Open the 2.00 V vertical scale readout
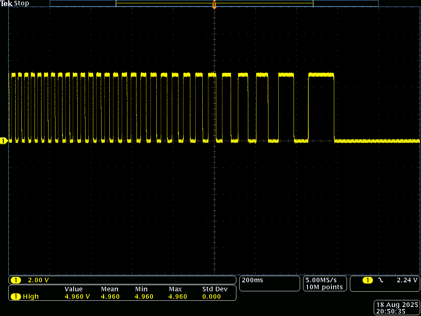The image size is (421, 316). point(38,280)
